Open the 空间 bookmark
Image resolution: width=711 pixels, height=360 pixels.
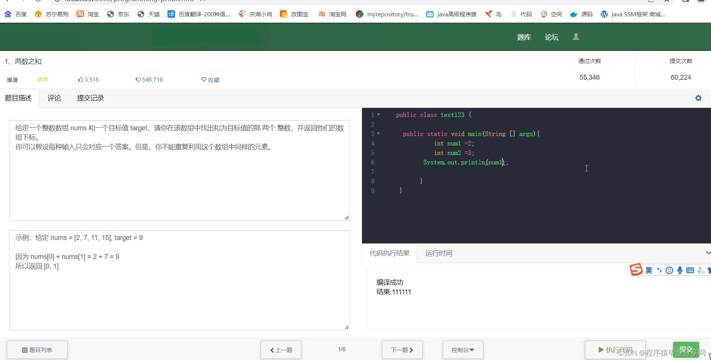coord(551,14)
